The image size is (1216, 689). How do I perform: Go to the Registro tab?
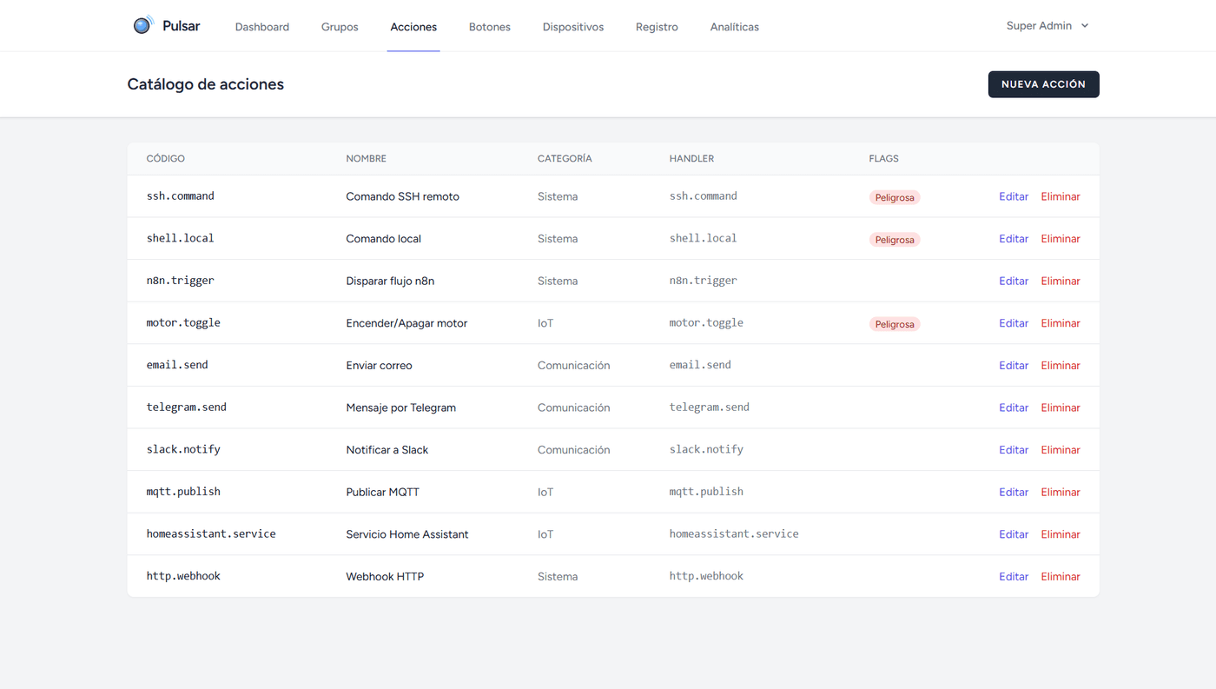point(657,27)
